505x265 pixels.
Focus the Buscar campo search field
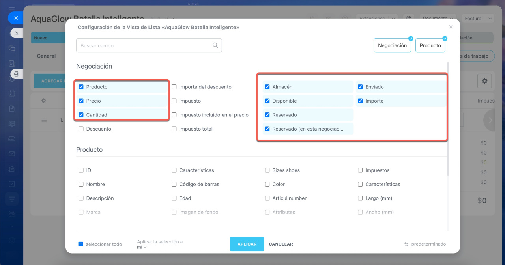pos(149,45)
